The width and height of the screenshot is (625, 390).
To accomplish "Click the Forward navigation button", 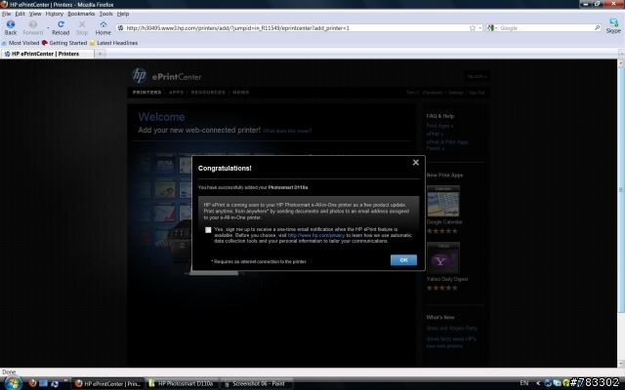I will pyautogui.click(x=32, y=28).
